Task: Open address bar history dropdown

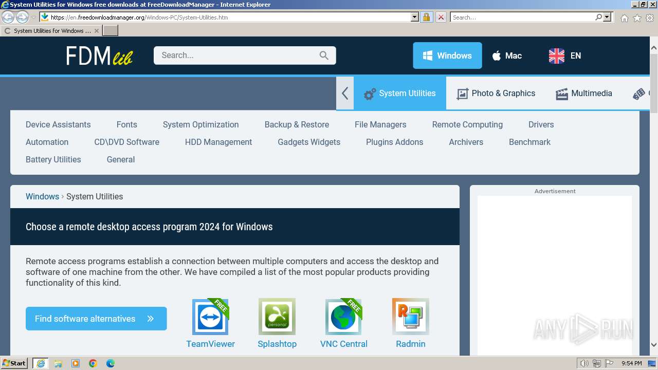Action: [415, 17]
